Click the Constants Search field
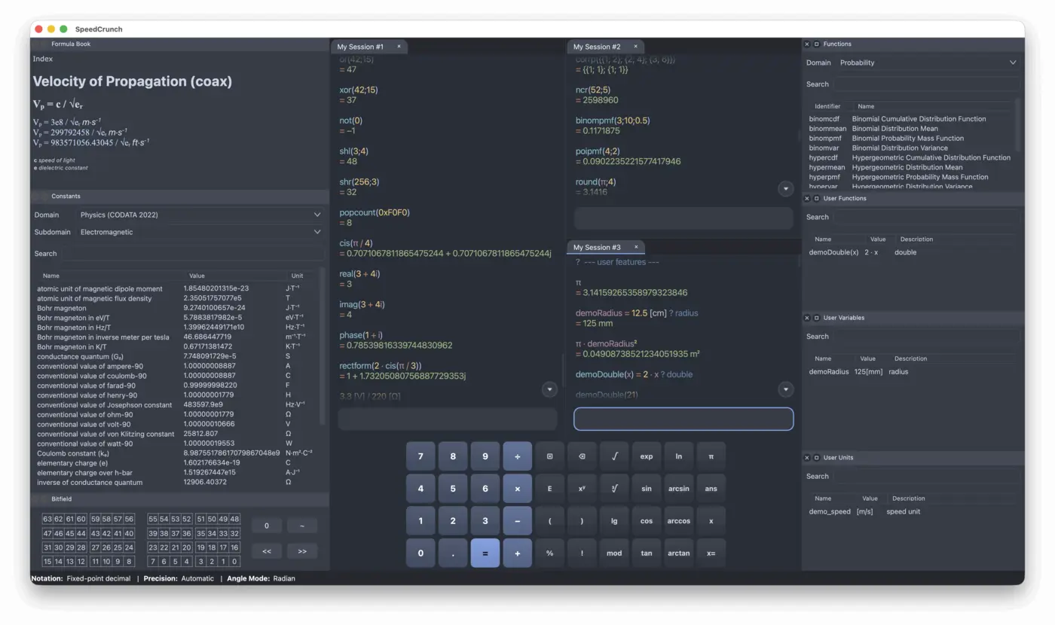 [193, 254]
